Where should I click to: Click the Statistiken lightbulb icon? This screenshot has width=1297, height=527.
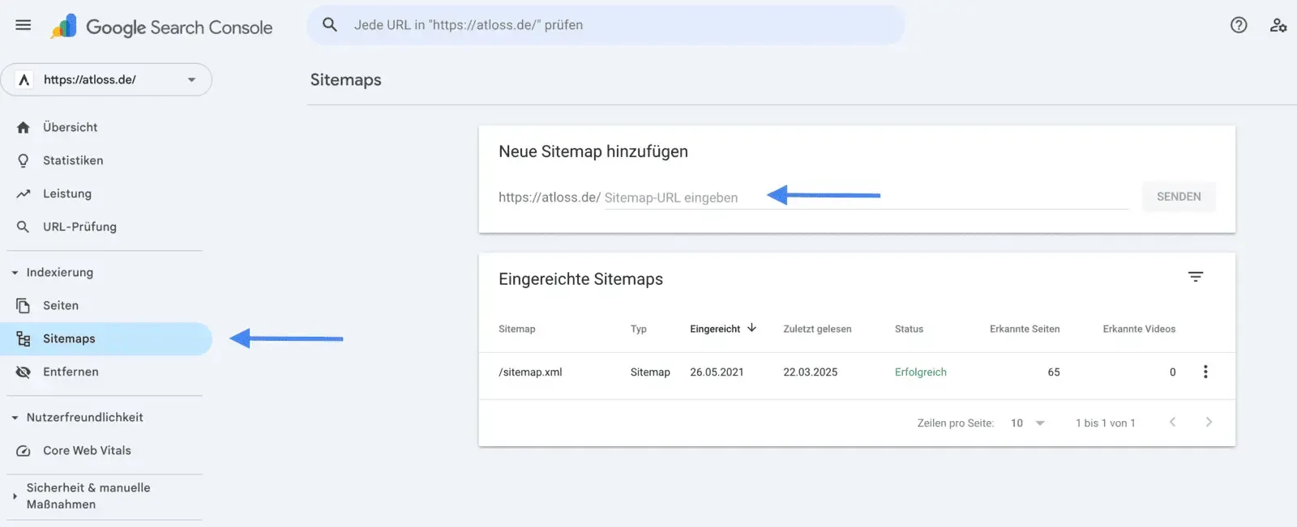click(24, 160)
